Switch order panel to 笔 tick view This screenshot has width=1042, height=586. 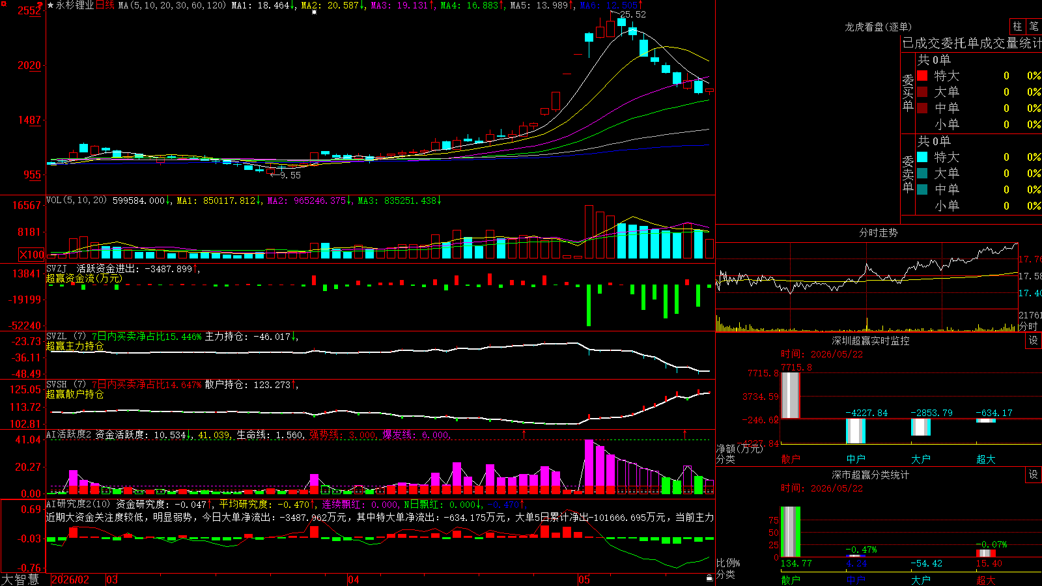1034,26
